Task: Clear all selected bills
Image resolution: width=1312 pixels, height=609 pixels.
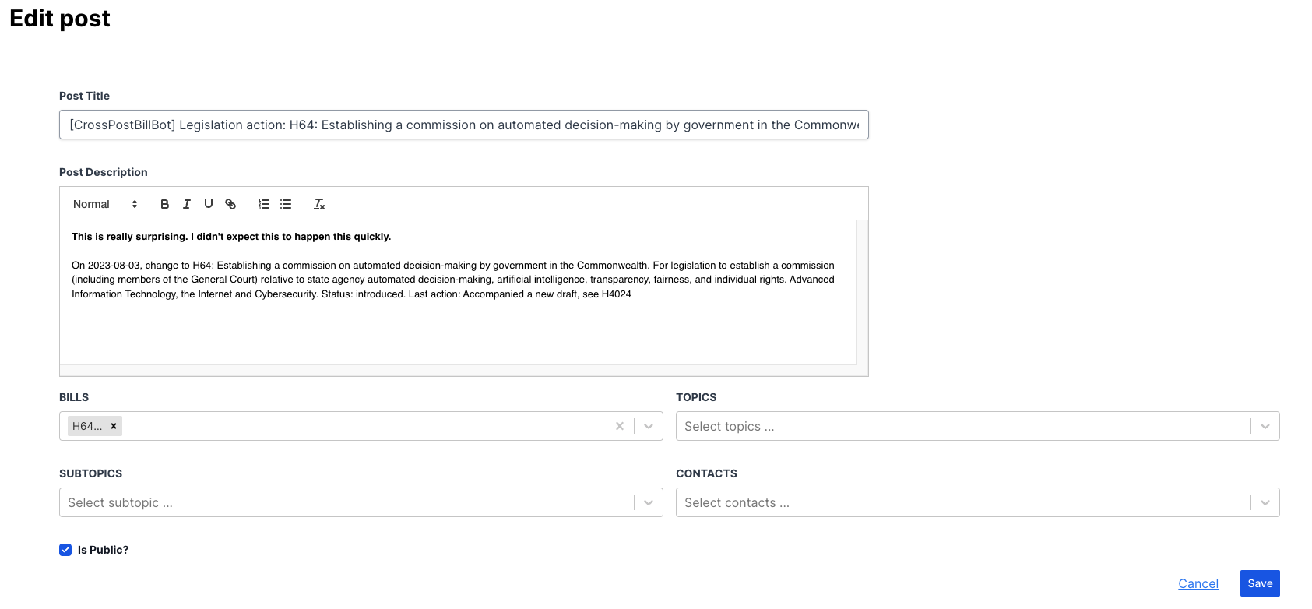Action: [620, 426]
